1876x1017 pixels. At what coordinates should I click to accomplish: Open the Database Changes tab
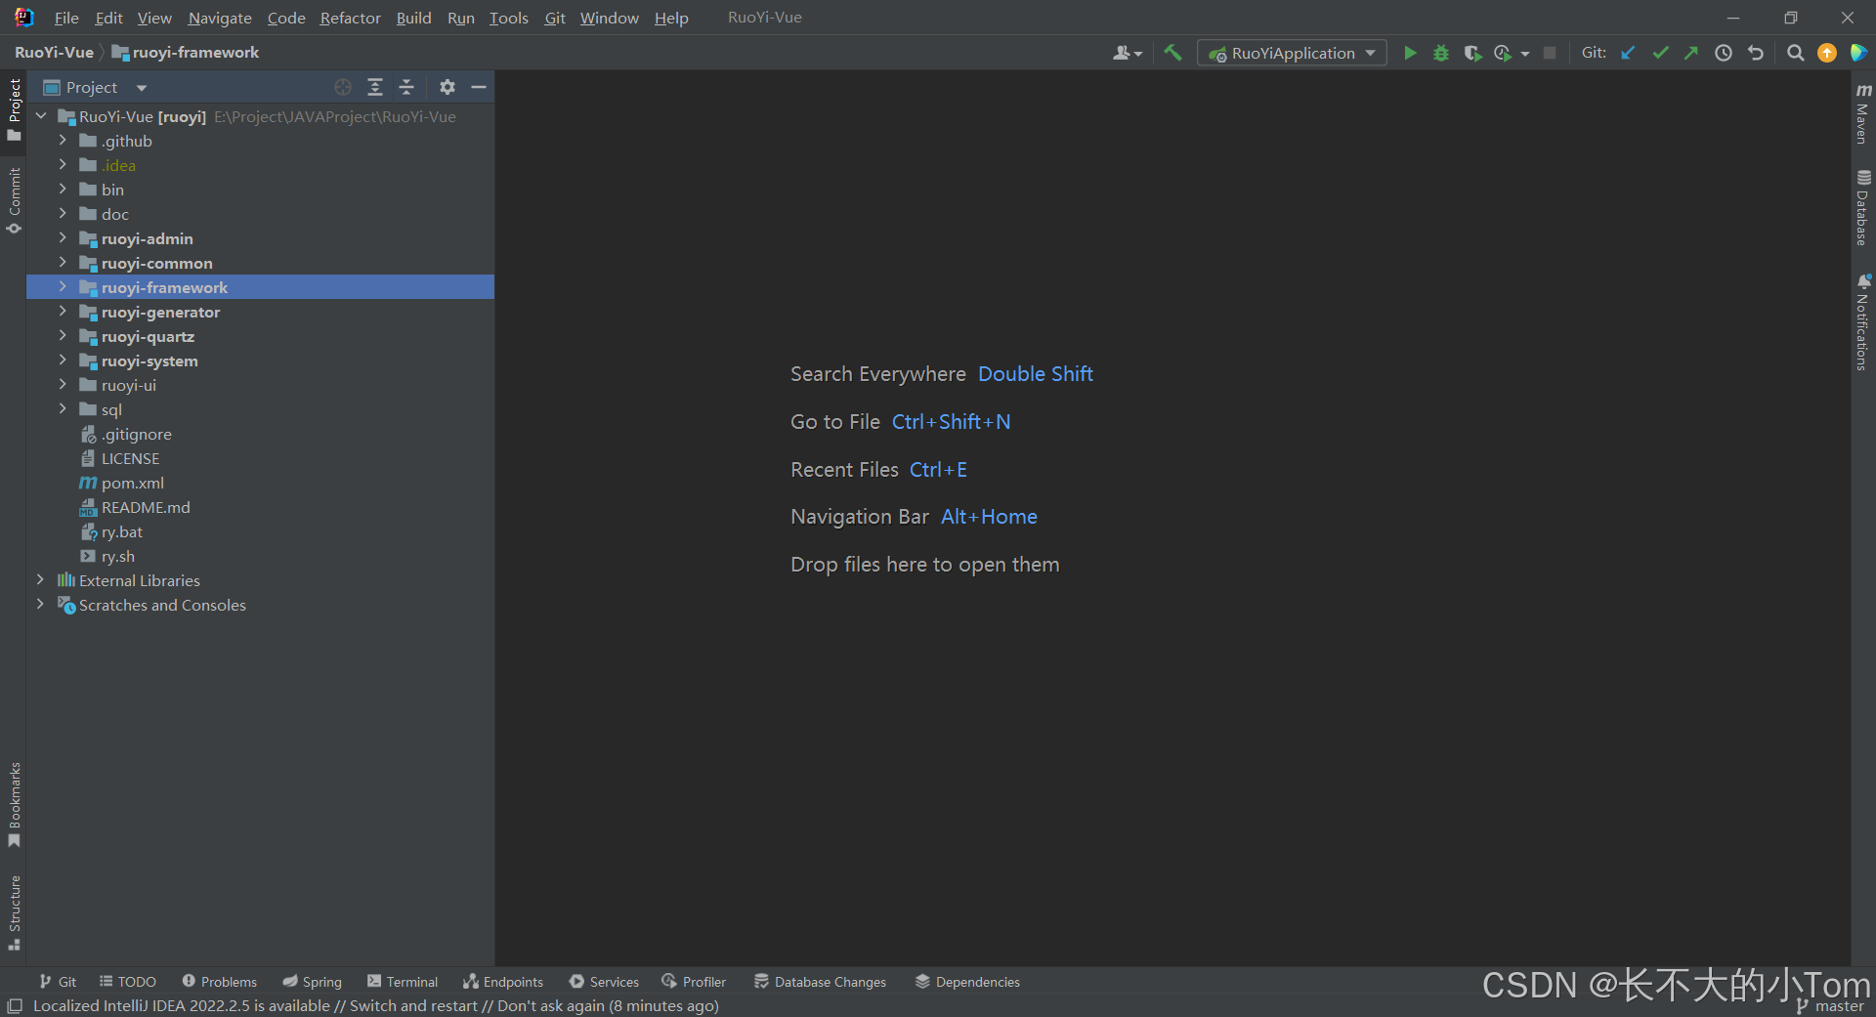(820, 982)
